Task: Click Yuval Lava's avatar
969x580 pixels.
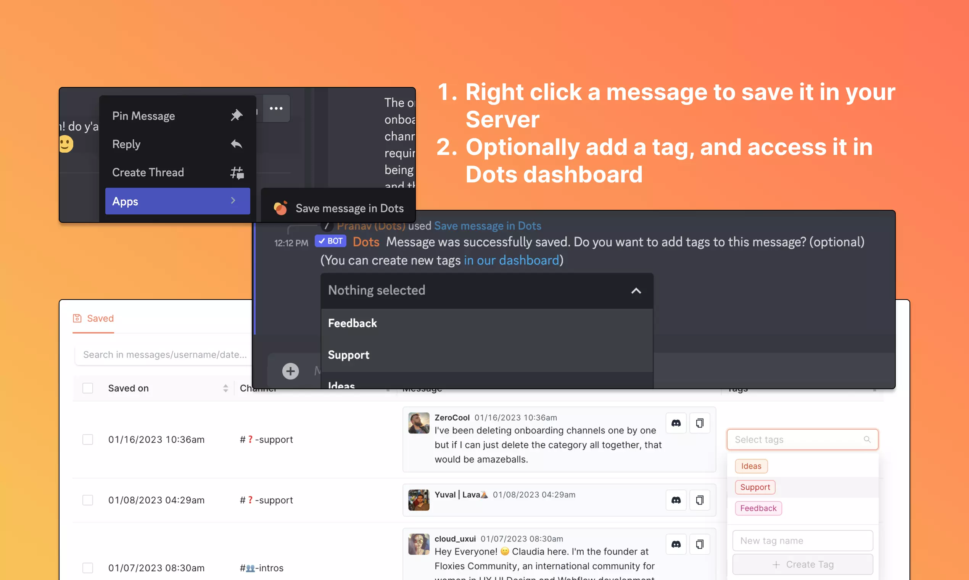Action: 419,500
